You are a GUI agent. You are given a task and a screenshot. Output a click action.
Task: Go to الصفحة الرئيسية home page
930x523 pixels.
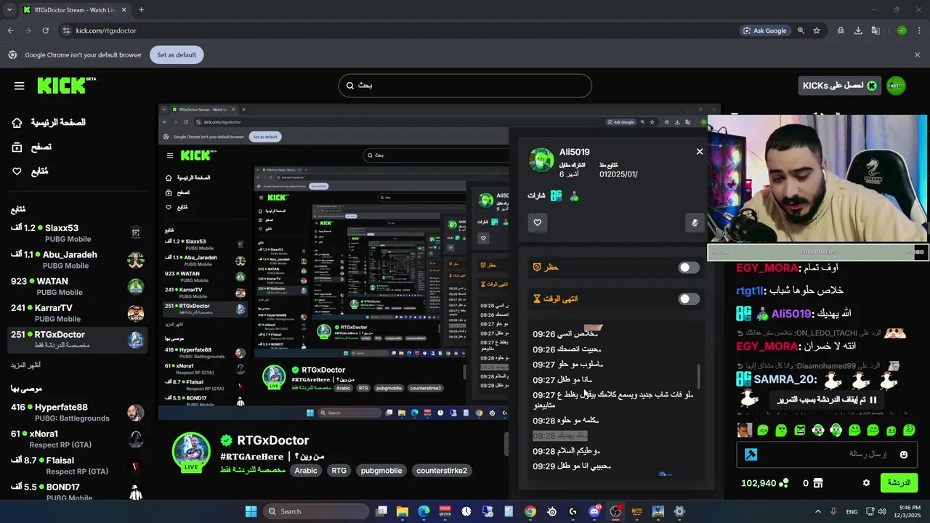pos(49,123)
